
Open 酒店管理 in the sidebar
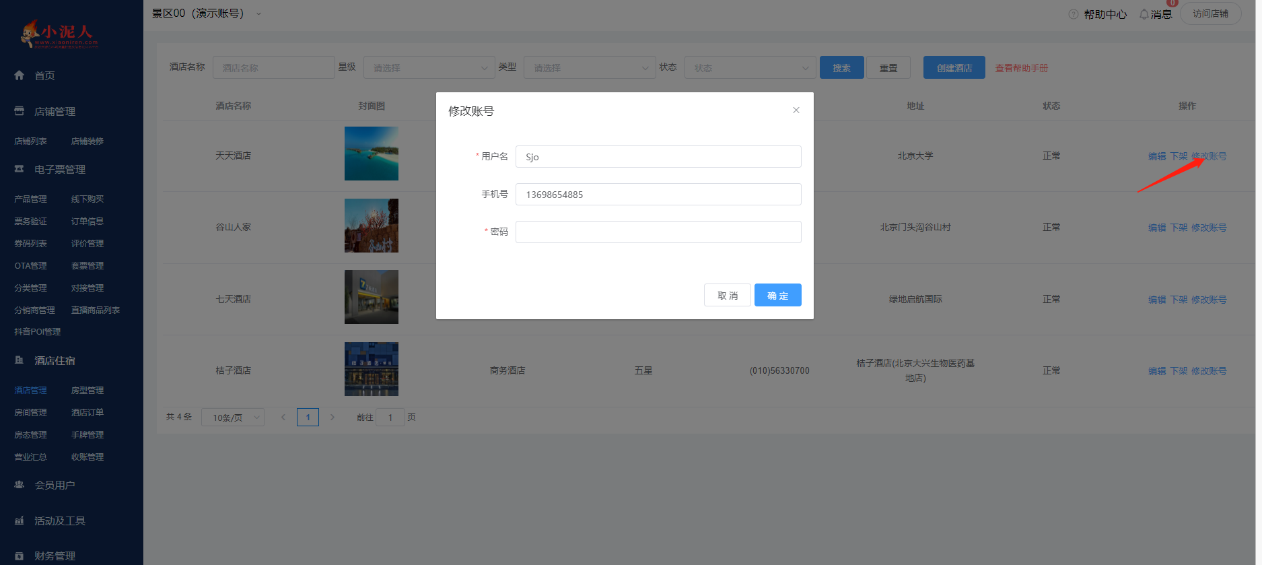(30, 391)
